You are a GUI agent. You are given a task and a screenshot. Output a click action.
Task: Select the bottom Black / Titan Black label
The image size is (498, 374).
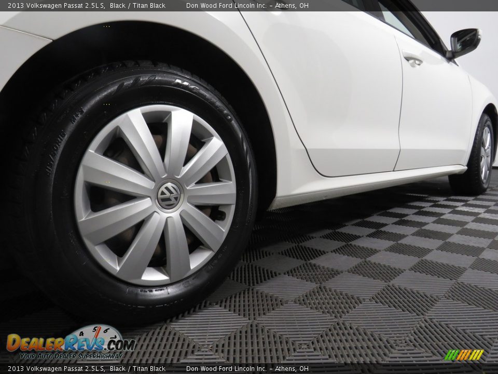pos(141,369)
